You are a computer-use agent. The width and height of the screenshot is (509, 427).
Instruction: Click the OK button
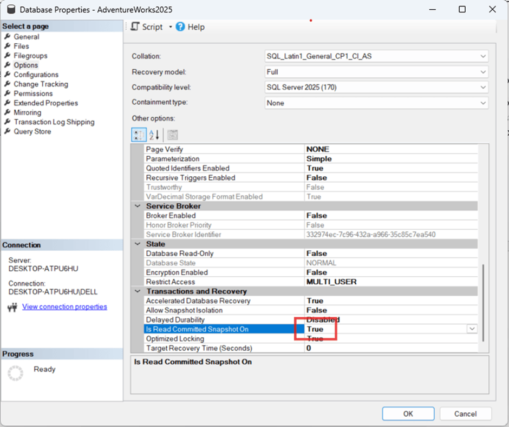[x=408, y=413]
